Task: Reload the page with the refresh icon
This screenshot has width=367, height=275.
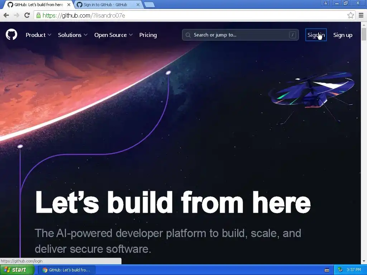Action: point(27,15)
